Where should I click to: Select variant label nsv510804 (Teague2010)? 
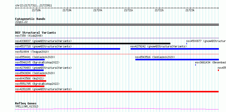coord(32,52)
